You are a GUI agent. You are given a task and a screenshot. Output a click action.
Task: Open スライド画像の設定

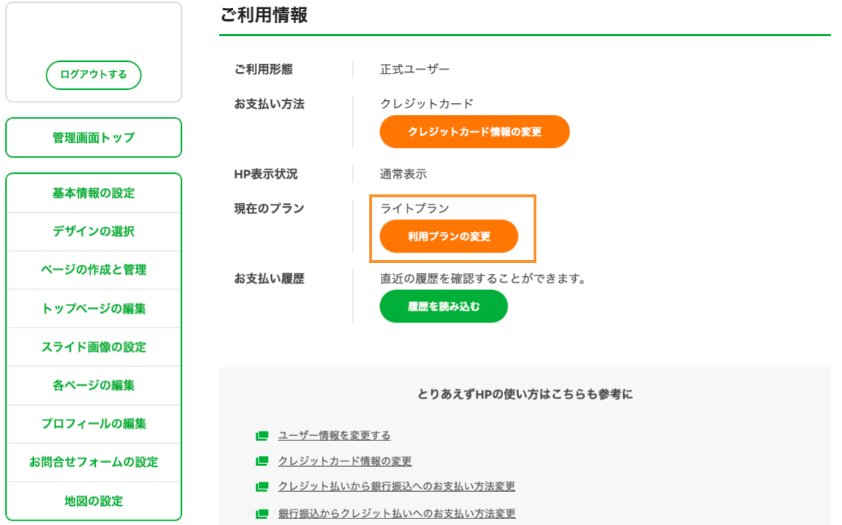(x=93, y=346)
